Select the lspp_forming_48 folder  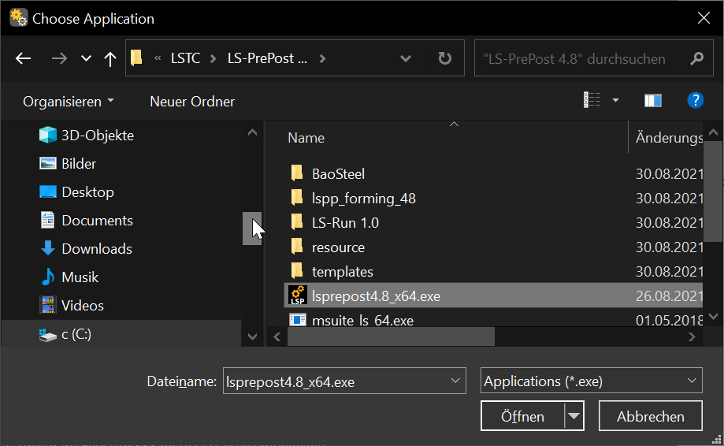363,198
